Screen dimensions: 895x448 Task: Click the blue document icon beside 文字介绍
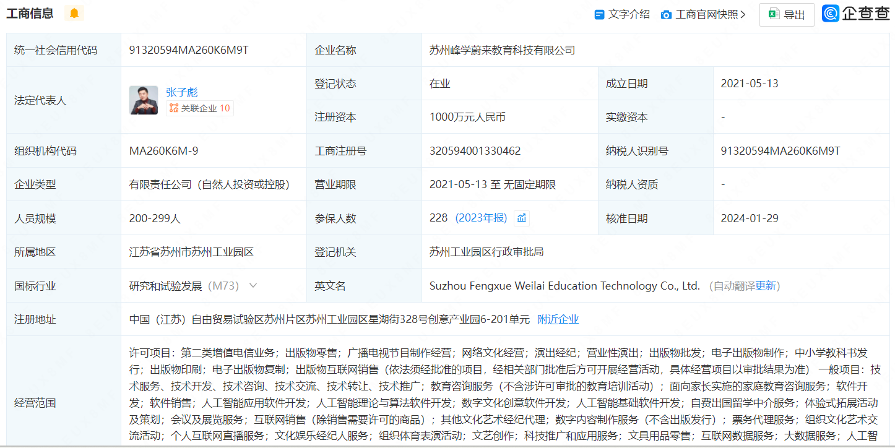599,14
